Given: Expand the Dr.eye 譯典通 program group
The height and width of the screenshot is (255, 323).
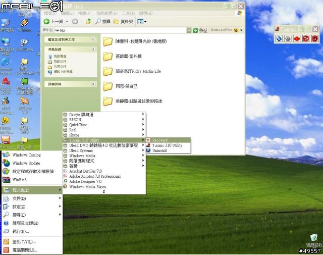Looking at the screenshot, I should click(104, 115).
